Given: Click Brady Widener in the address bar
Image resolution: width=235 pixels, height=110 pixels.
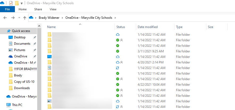Looking at the screenshot, I should click(49, 18).
